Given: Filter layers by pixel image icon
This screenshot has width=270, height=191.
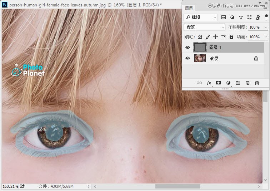Looking at the screenshot, I should pyautogui.click(x=223, y=17).
